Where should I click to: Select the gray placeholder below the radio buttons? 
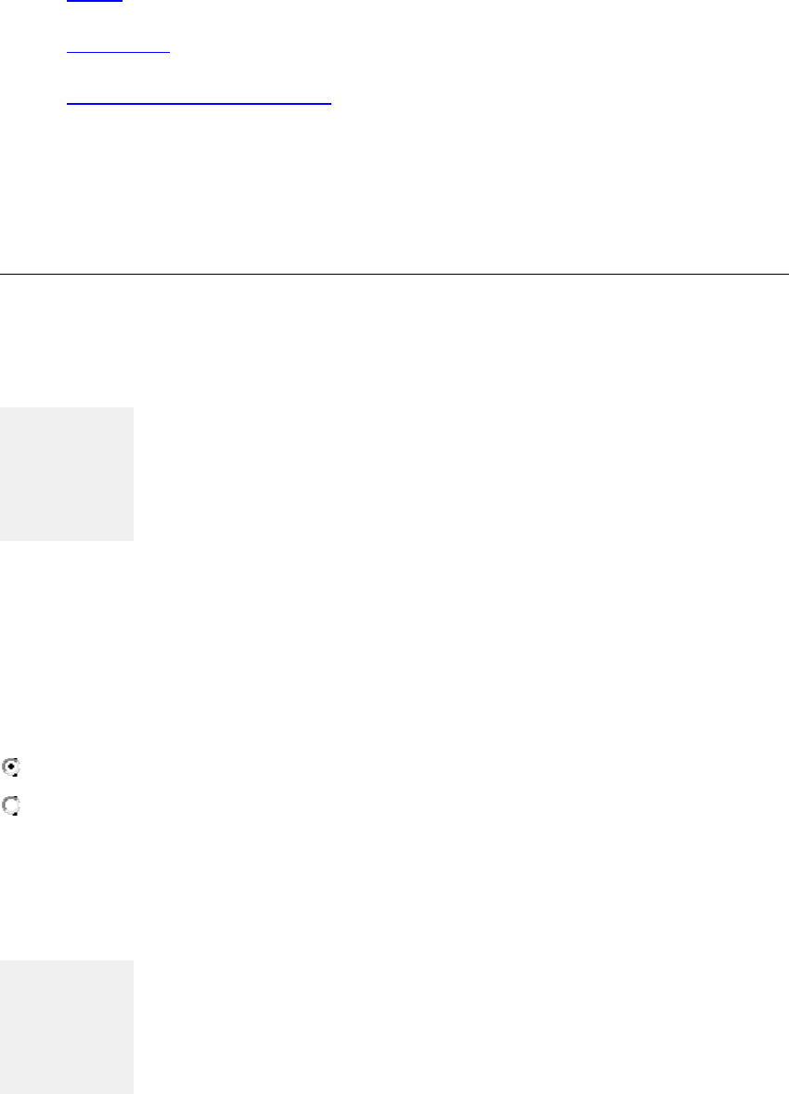click(x=67, y=1026)
